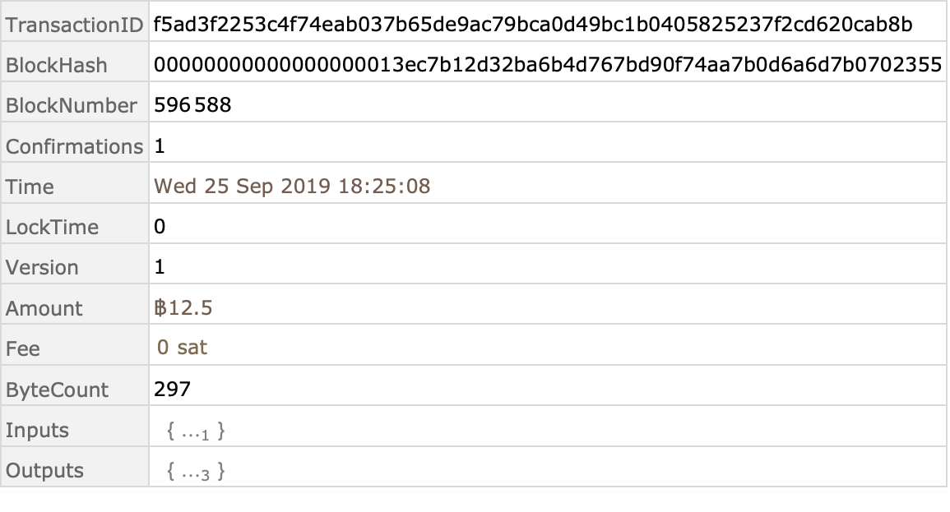
Task: Click the LockTime key label
Action: click(52, 227)
